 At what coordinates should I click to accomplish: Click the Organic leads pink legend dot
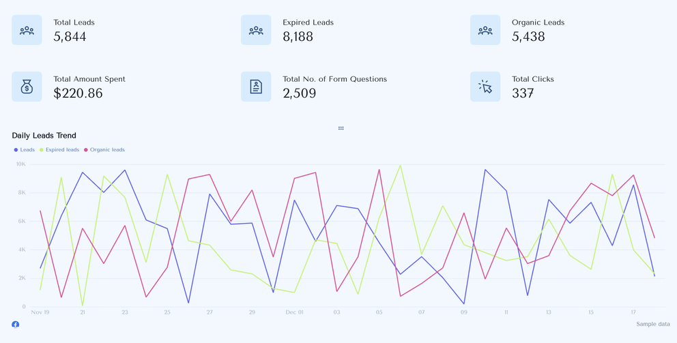tap(86, 150)
